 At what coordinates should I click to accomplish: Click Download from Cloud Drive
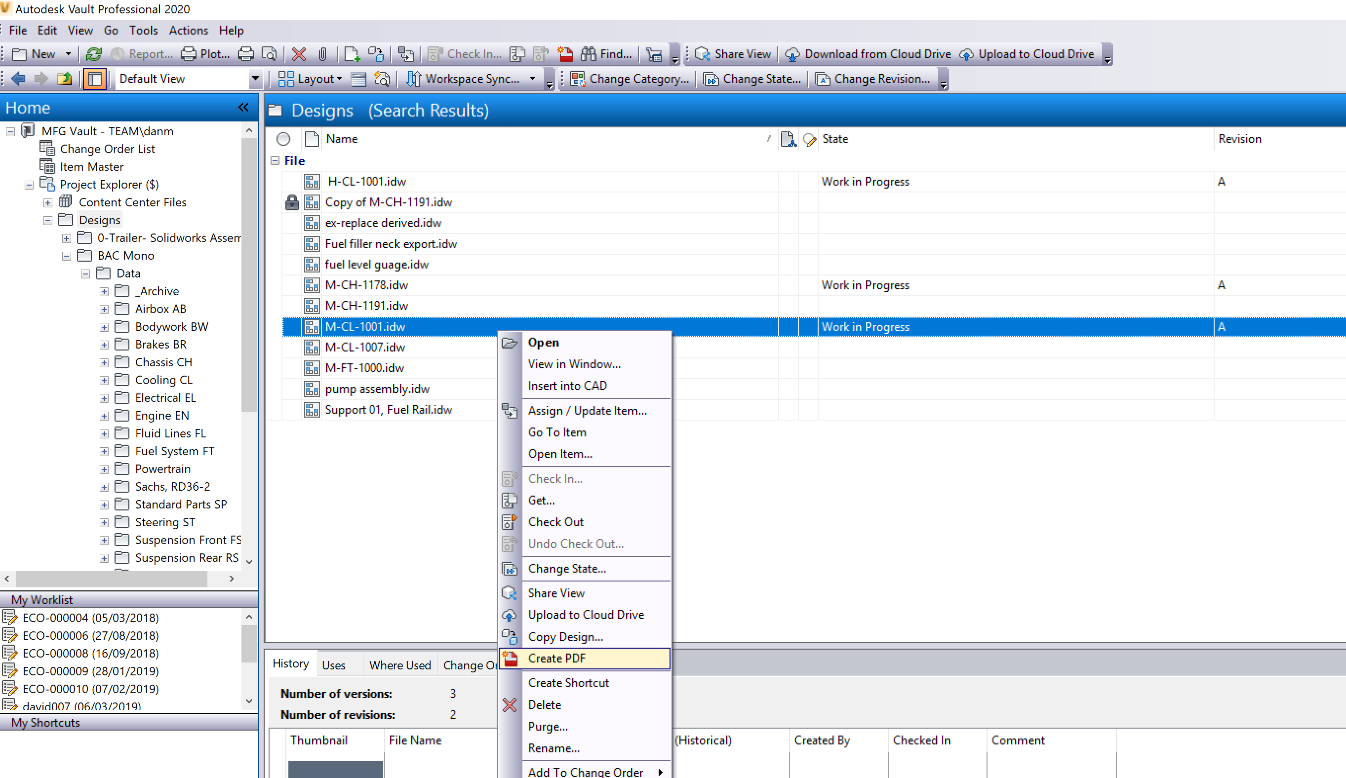click(x=868, y=54)
